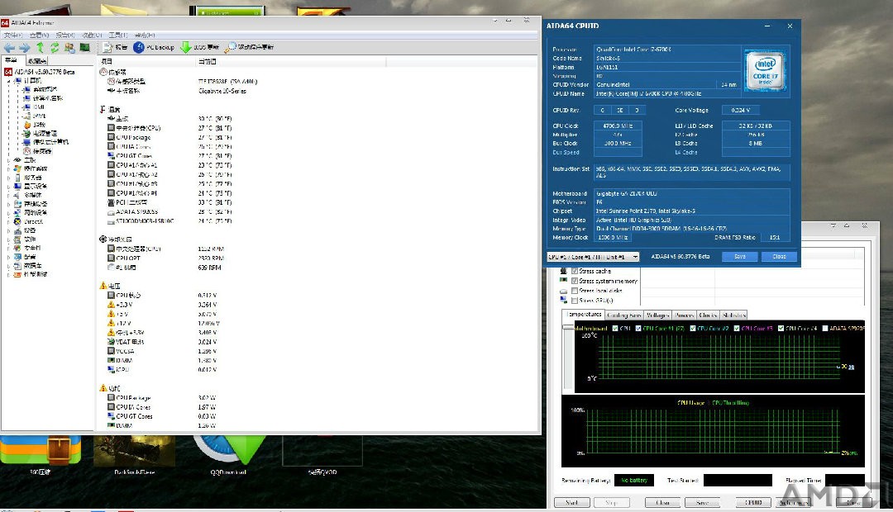Expand the 主板 tree node
Screen dimensions: 893x512
[8, 160]
